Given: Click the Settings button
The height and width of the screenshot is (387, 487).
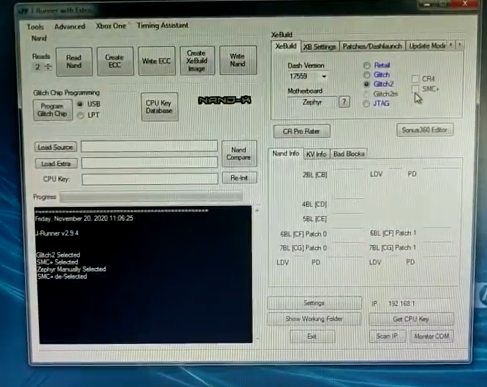Looking at the screenshot, I should [x=314, y=303].
